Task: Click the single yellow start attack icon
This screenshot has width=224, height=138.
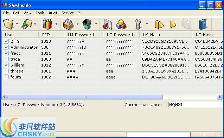Action: (173, 24)
